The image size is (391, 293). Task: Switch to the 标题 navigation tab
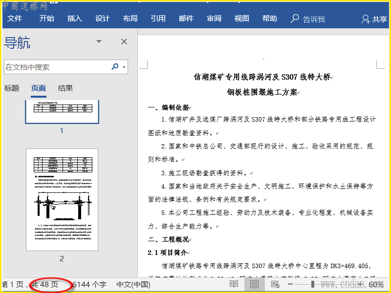(12, 88)
